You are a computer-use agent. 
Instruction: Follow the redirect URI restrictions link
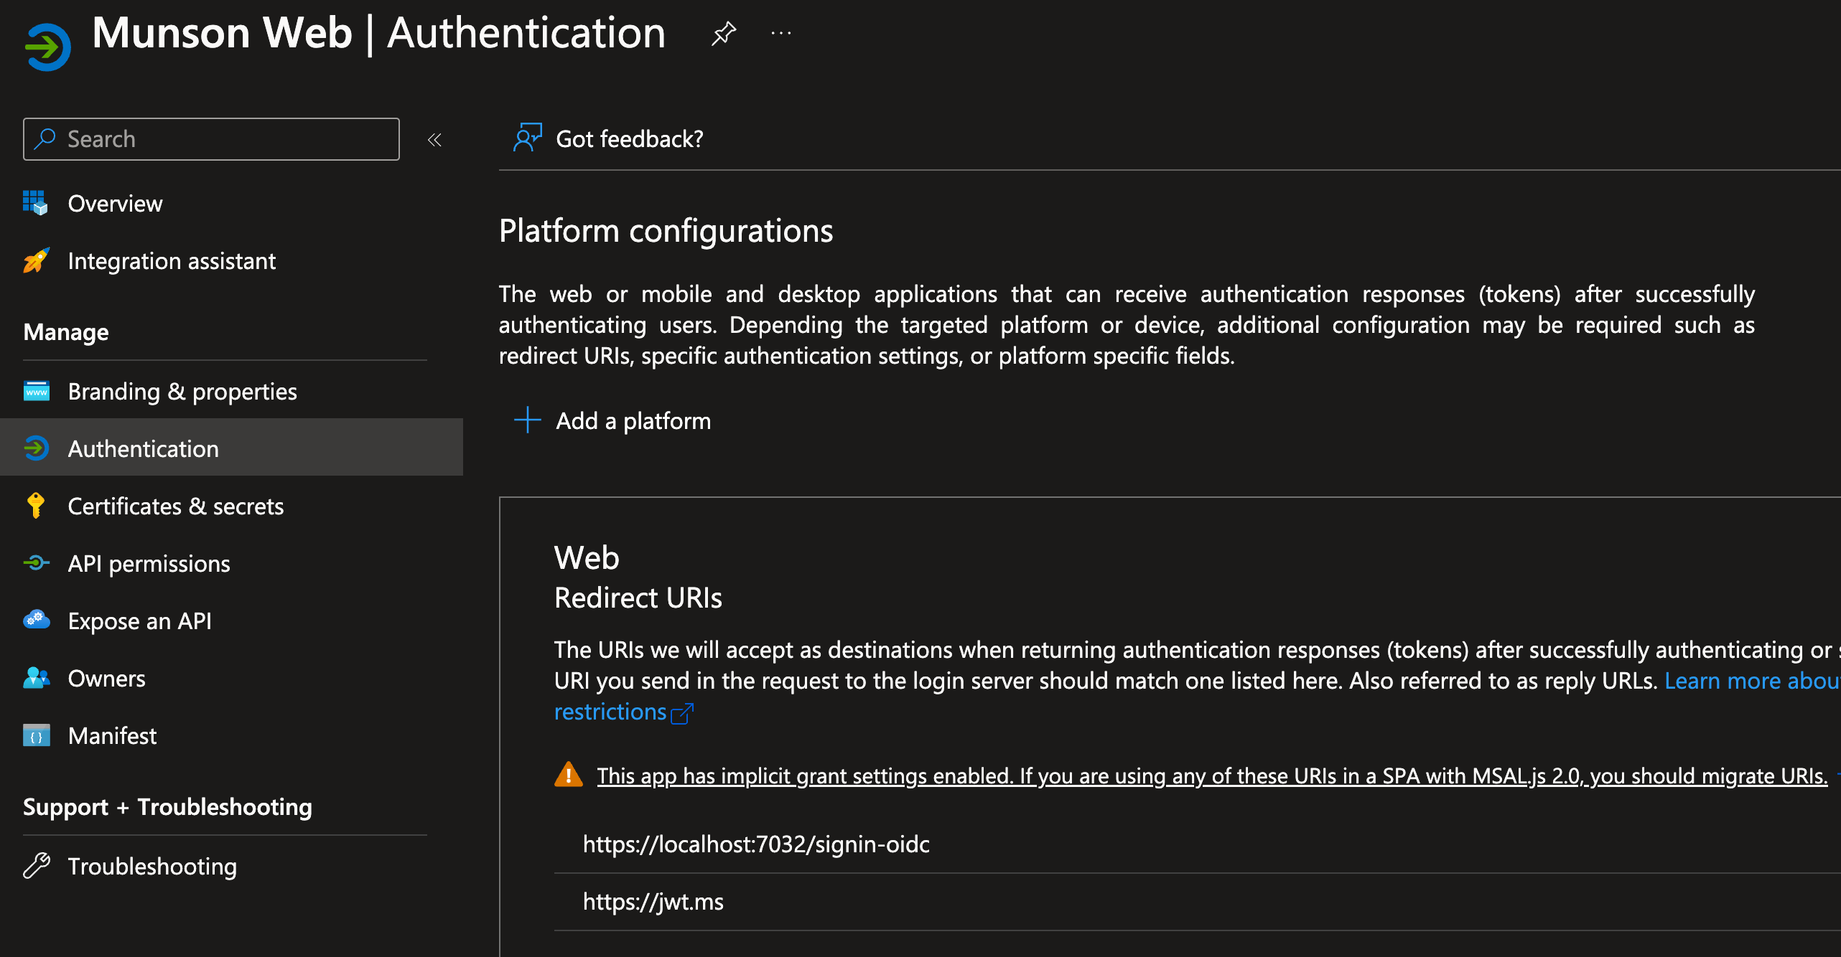pos(610,712)
